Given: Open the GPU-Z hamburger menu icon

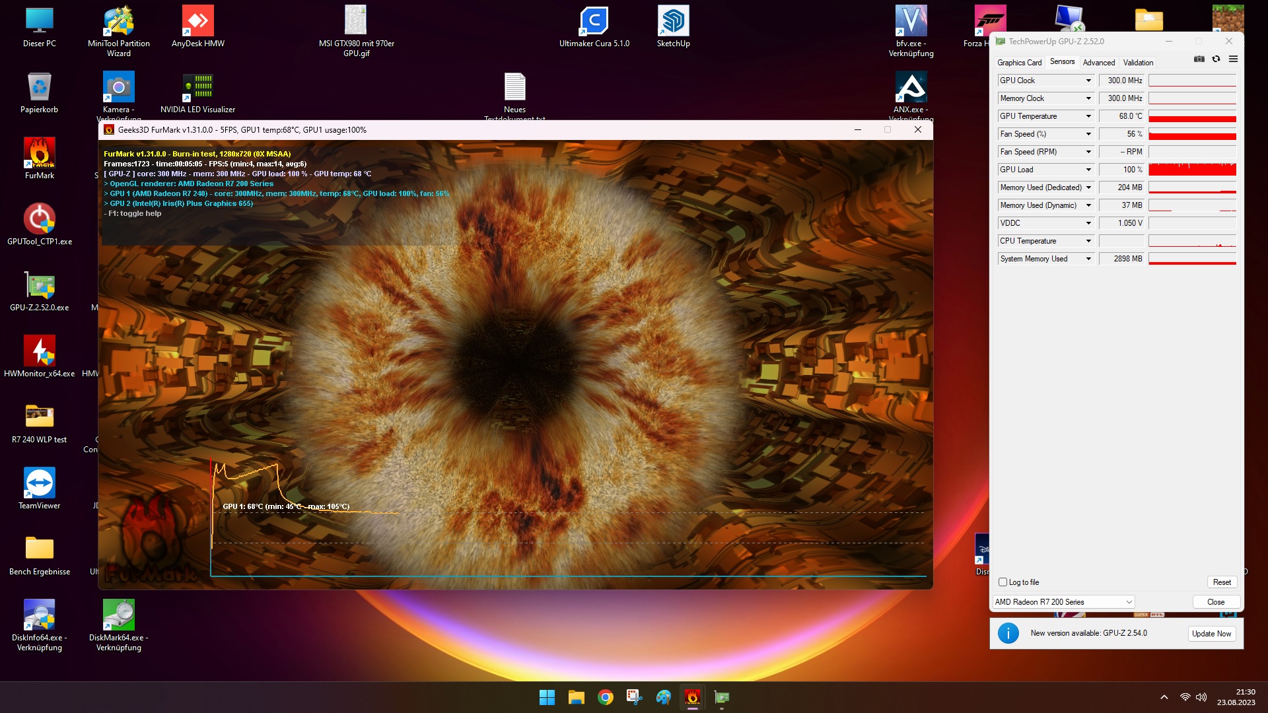Looking at the screenshot, I should (x=1233, y=59).
